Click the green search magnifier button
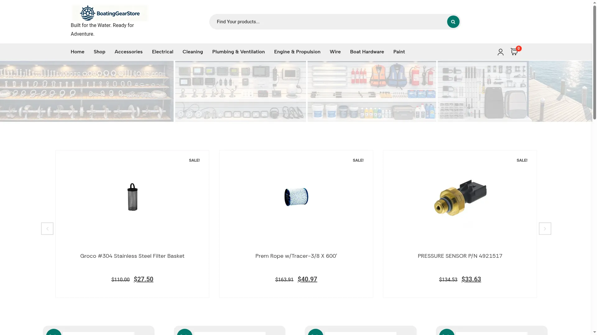 click(453, 22)
